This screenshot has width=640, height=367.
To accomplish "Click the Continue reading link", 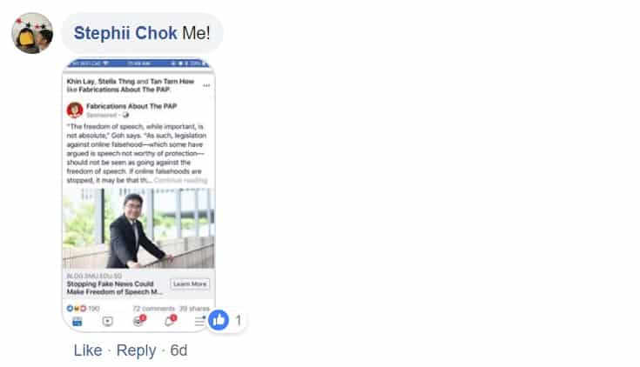I will coord(180,180).
